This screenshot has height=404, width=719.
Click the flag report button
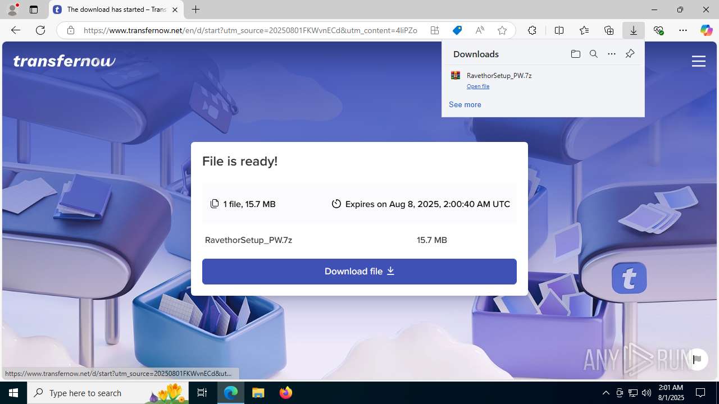[697, 359]
